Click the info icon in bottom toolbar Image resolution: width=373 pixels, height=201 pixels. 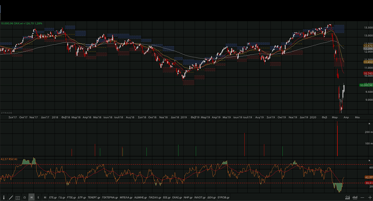coord(4,198)
